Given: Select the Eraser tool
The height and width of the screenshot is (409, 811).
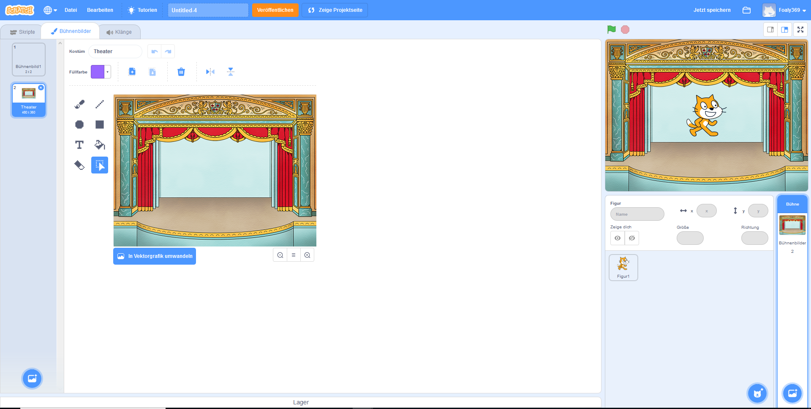Looking at the screenshot, I should (79, 165).
